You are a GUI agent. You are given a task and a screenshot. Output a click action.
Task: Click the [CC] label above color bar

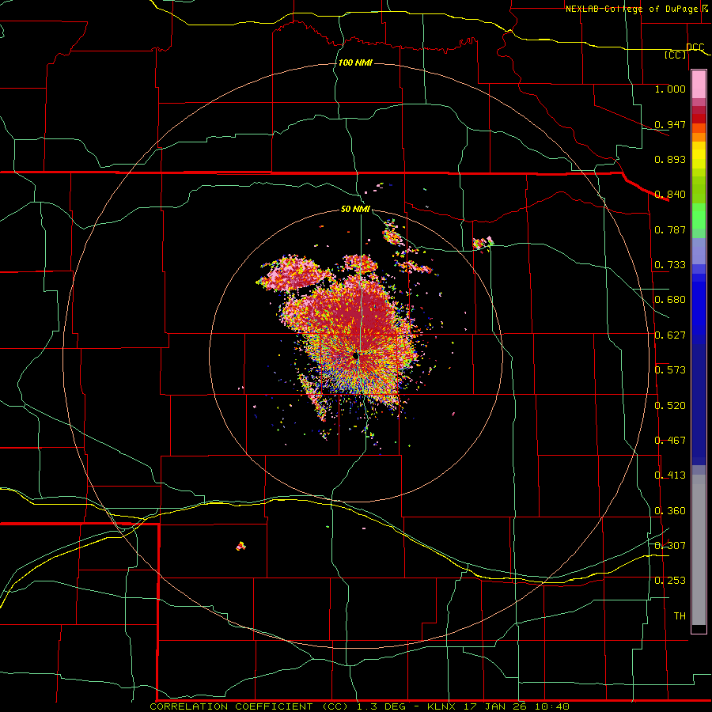(676, 55)
